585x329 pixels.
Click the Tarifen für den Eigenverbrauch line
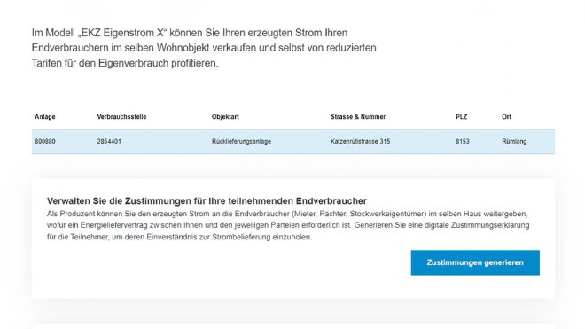tap(125, 63)
